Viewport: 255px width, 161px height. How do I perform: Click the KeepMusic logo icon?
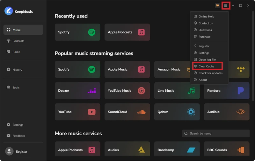[x=9, y=11]
